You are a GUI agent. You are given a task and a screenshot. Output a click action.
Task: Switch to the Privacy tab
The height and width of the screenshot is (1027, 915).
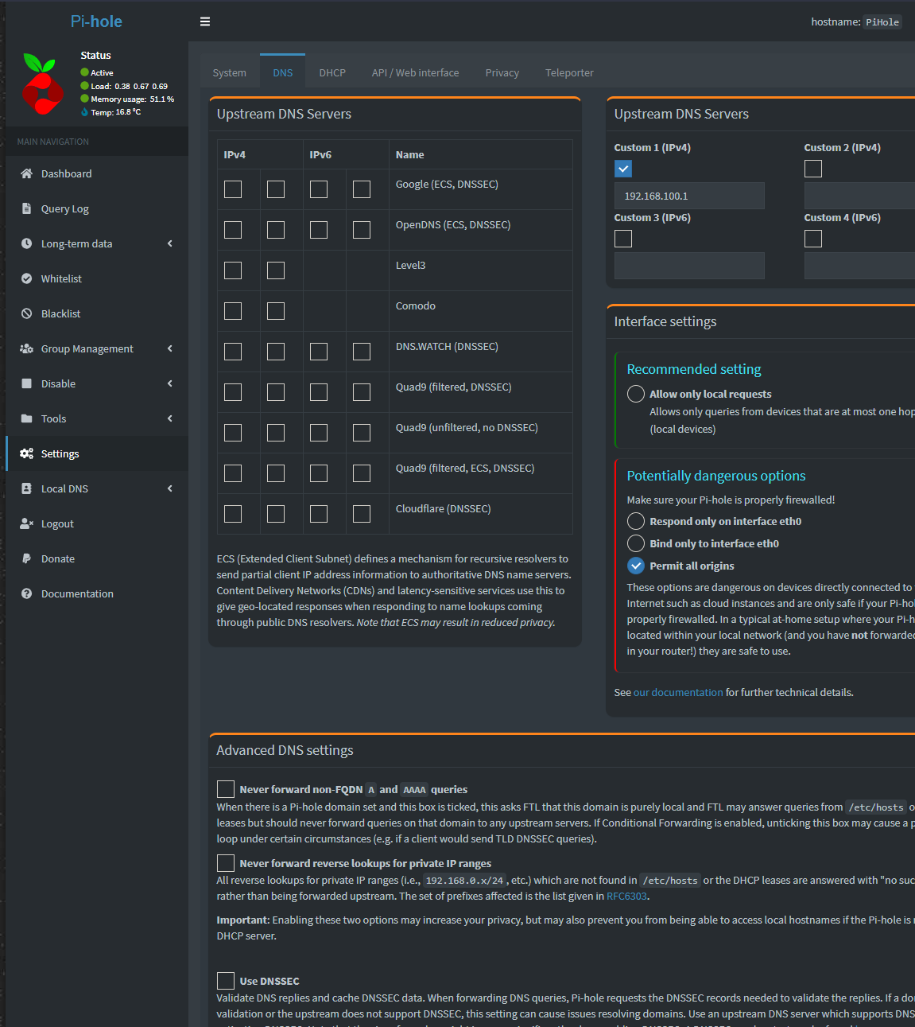502,72
